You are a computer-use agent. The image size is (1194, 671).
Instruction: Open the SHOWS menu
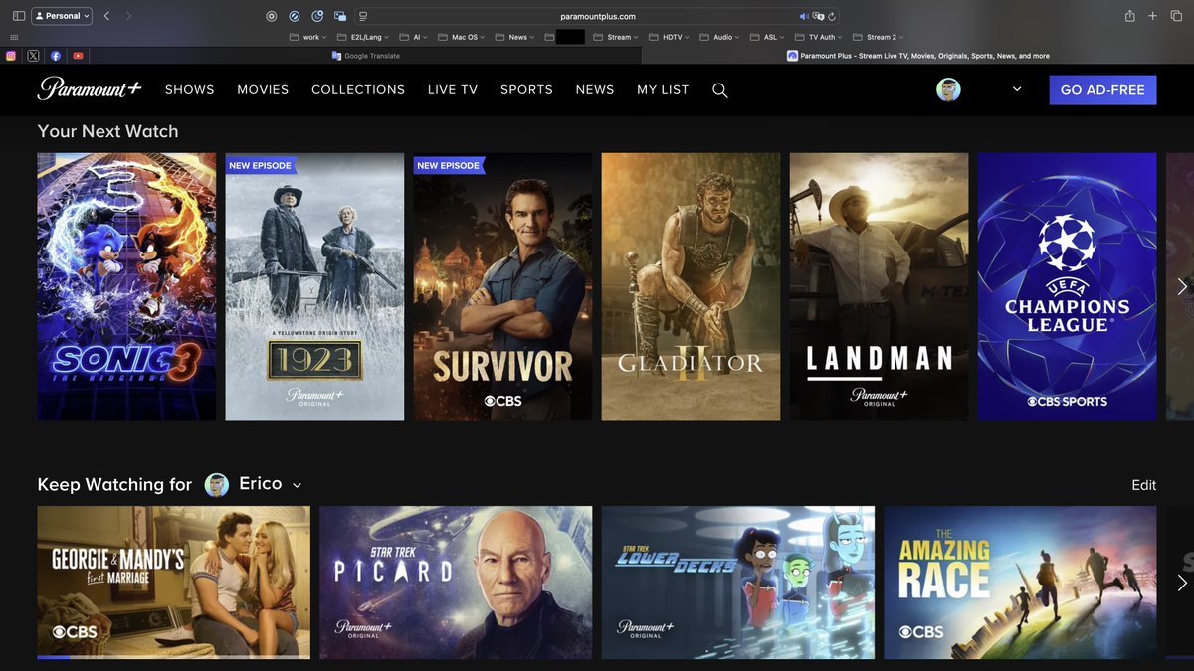190,89
